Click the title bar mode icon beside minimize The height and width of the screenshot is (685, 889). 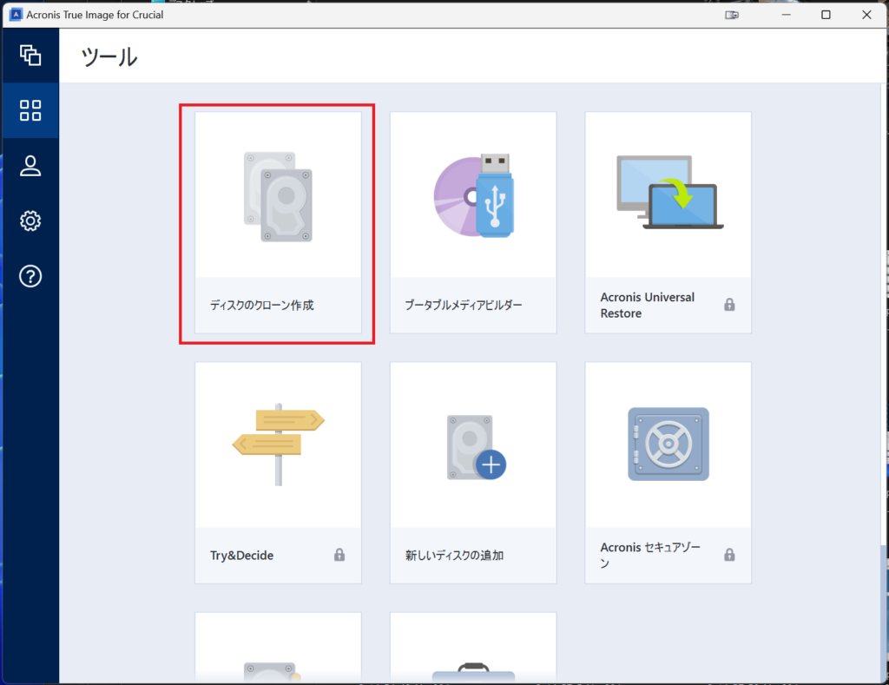point(732,15)
